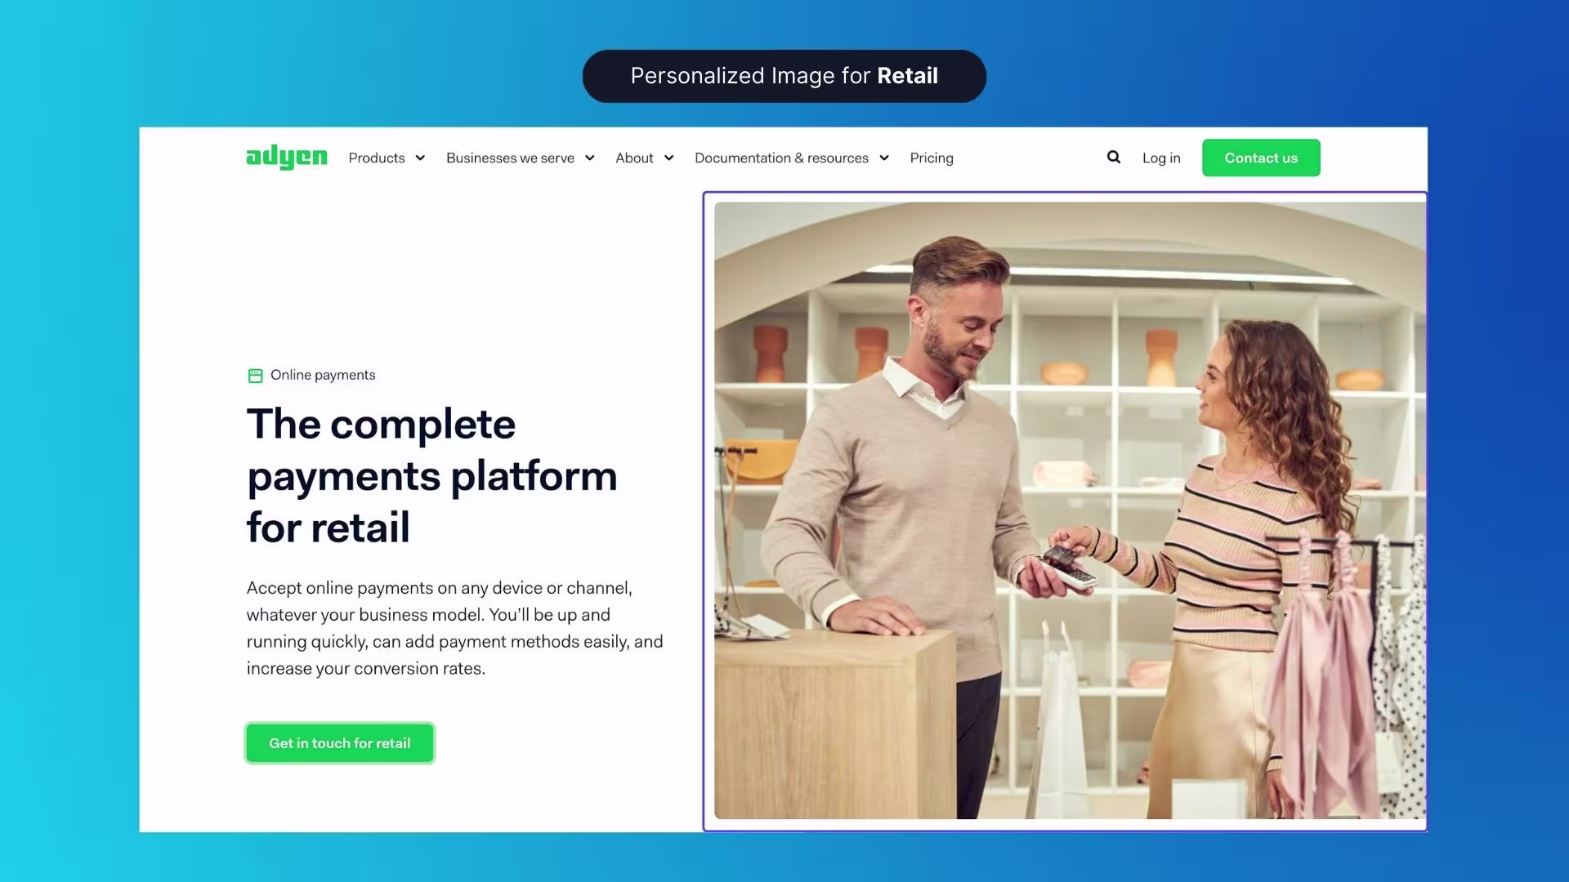
Task: Expand the Documentation & resources chevron
Action: pyautogui.click(x=884, y=158)
